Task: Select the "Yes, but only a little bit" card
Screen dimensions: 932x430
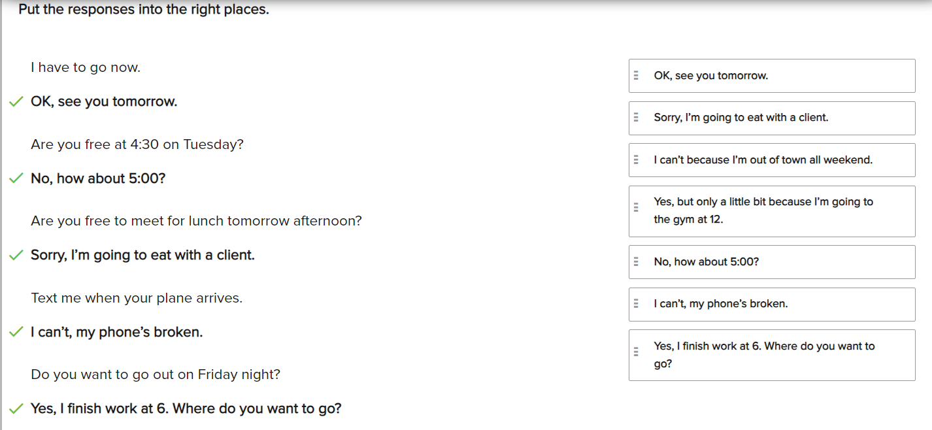Action: coord(771,210)
